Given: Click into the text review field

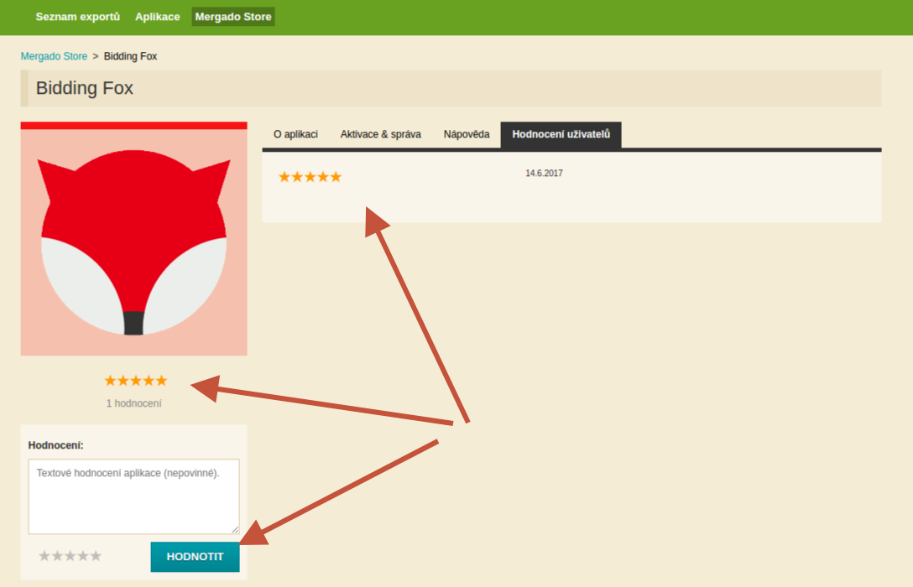Looking at the screenshot, I should [x=133, y=496].
